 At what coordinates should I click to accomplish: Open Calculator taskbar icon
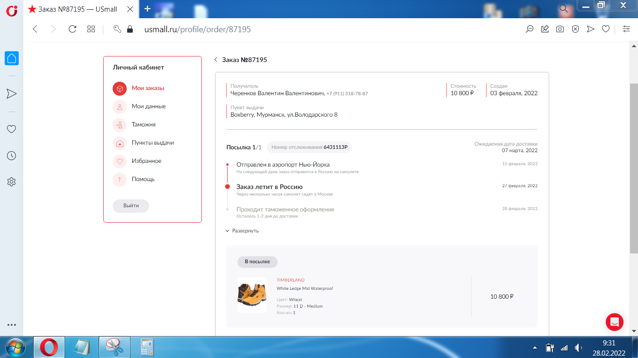tap(148, 347)
